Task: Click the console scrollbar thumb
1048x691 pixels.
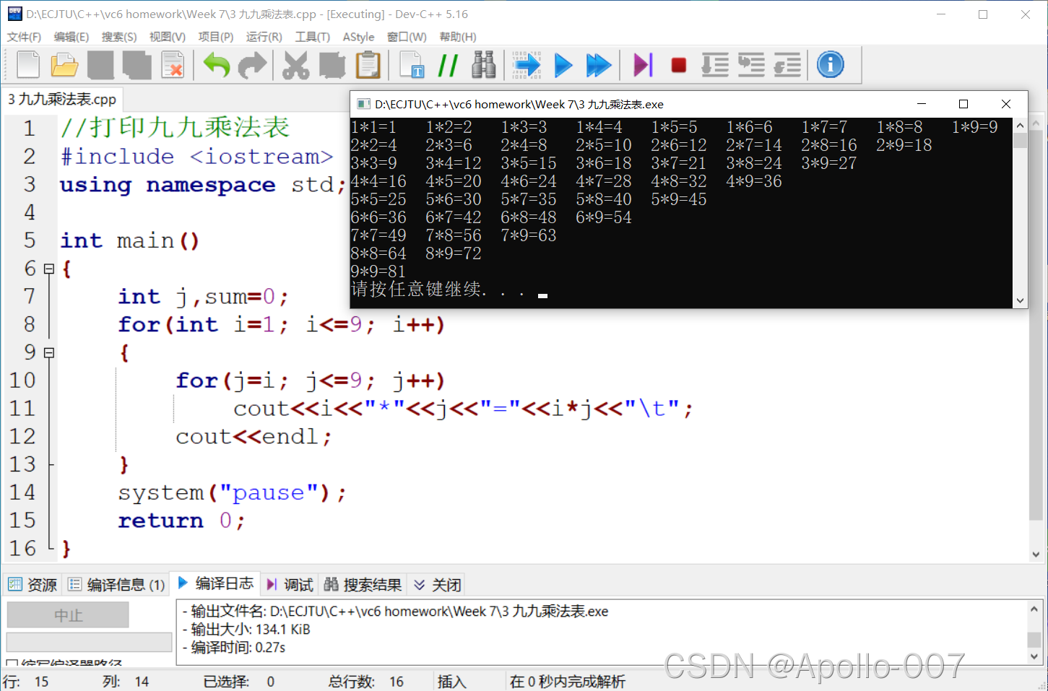Action: pos(1020,140)
